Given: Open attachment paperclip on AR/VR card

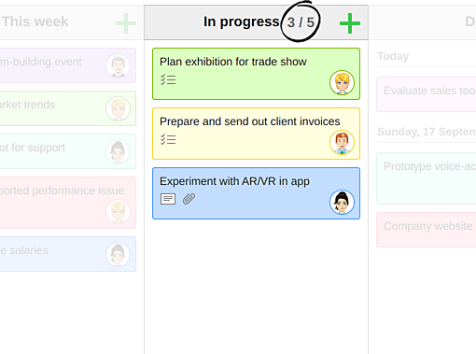Looking at the screenshot, I should click(189, 199).
